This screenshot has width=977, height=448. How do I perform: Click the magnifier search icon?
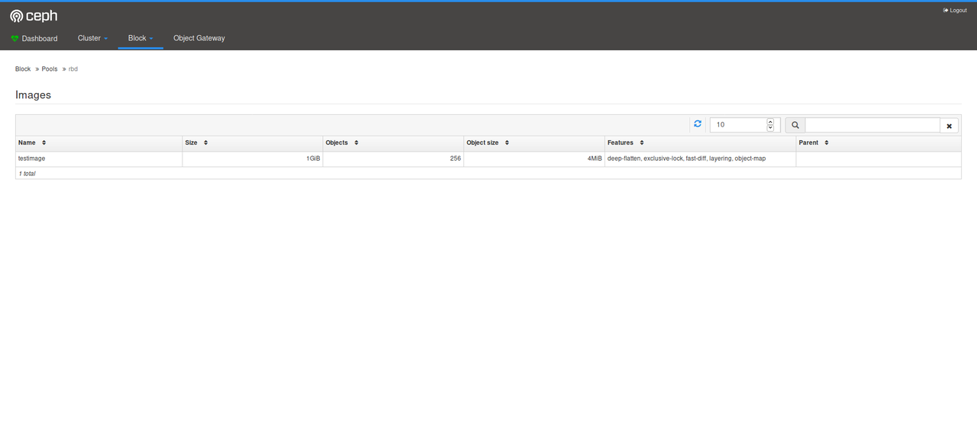click(x=795, y=126)
